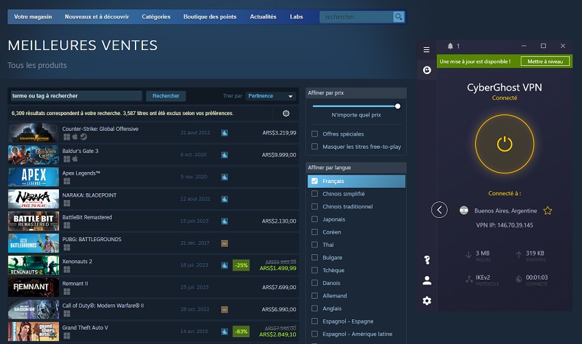Open Votre magasin menu
The width and height of the screenshot is (582, 344).
pyautogui.click(x=33, y=16)
